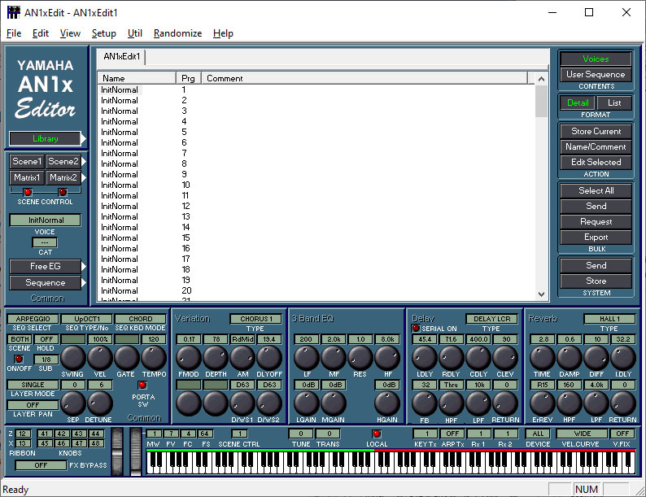Viewport: 646px width, 497px height.
Task: Open the ARPEGGIO seq select dropdown
Action: [x=33, y=319]
